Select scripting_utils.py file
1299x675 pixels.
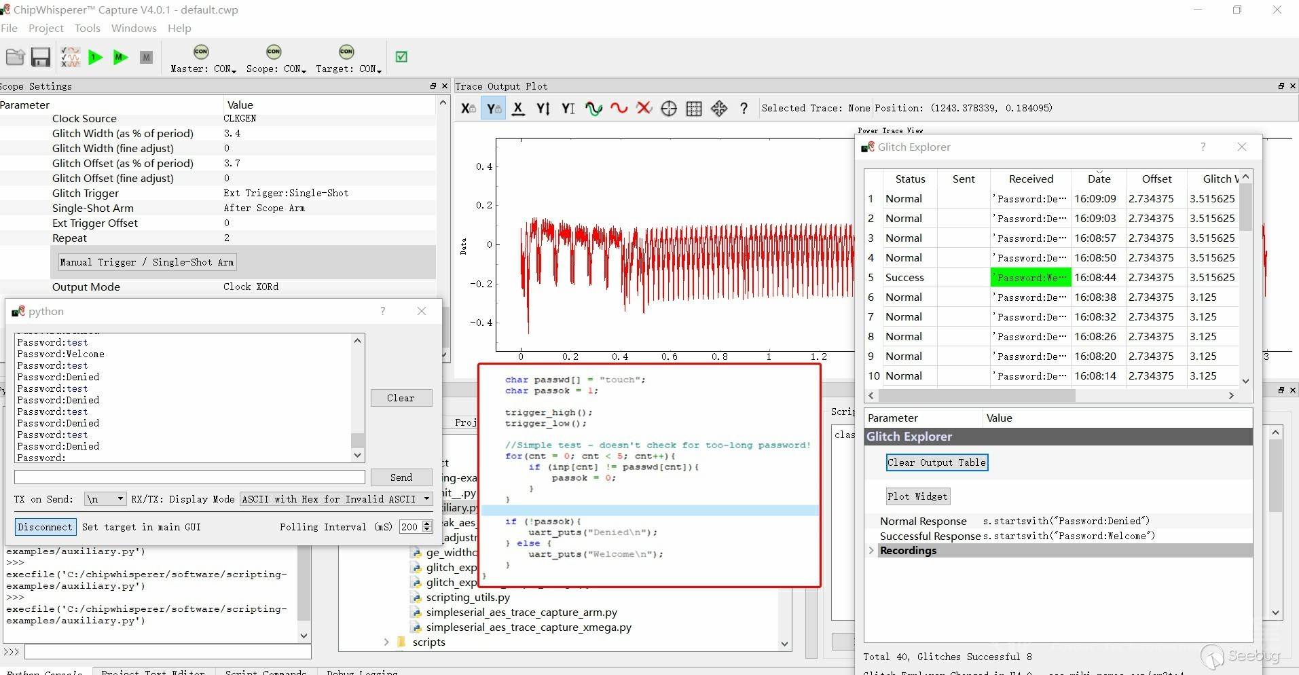(468, 598)
